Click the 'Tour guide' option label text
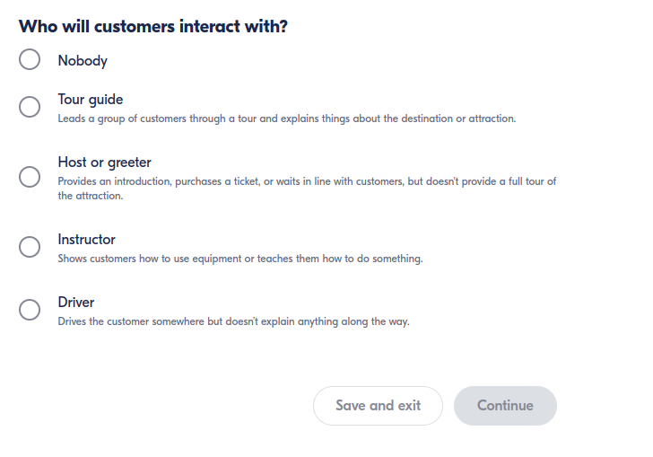This screenshot has width=653, height=457. coord(91,100)
